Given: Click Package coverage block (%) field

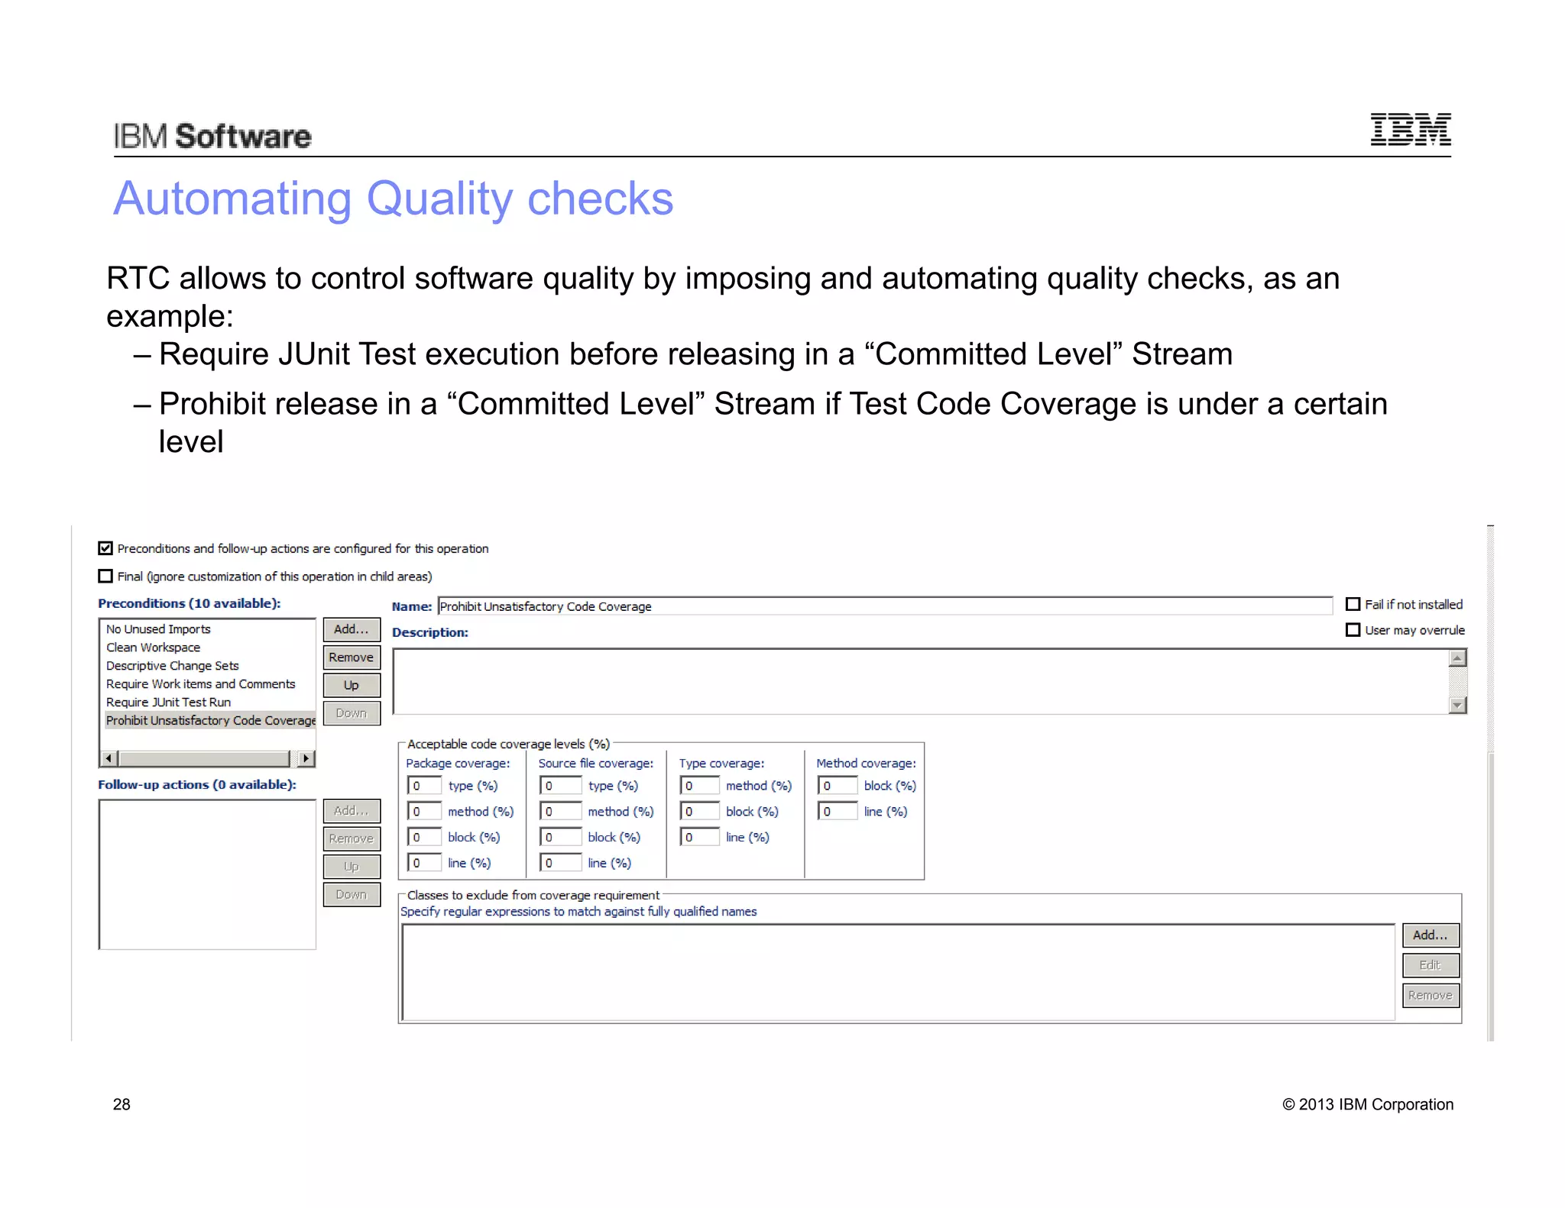Looking at the screenshot, I should click(424, 838).
